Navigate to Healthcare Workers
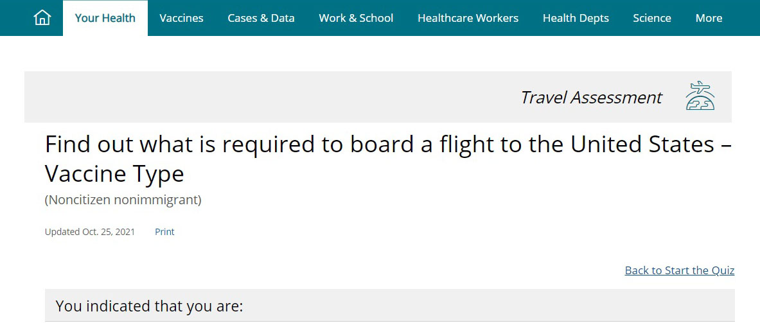 pos(468,18)
